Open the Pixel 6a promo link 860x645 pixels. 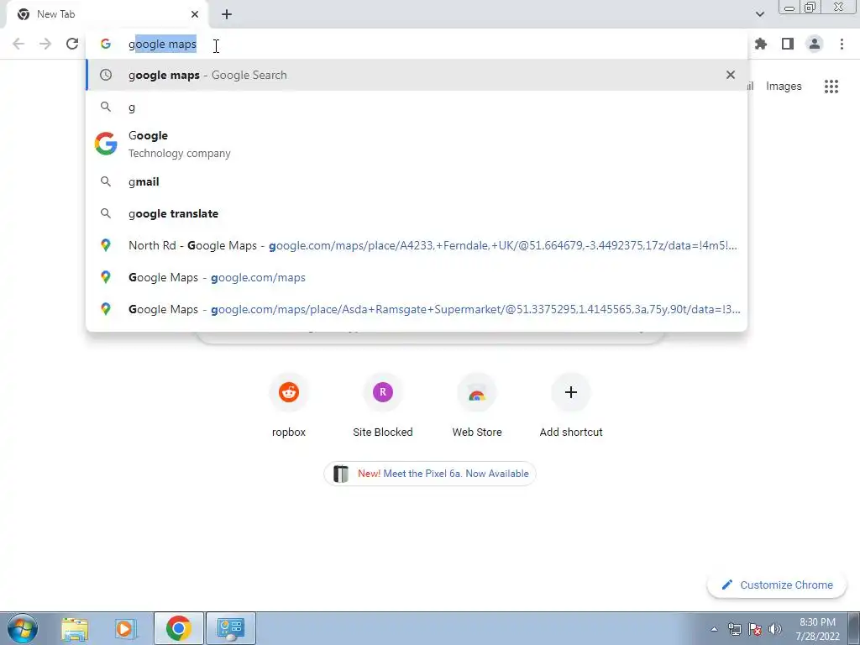[430, 474]
